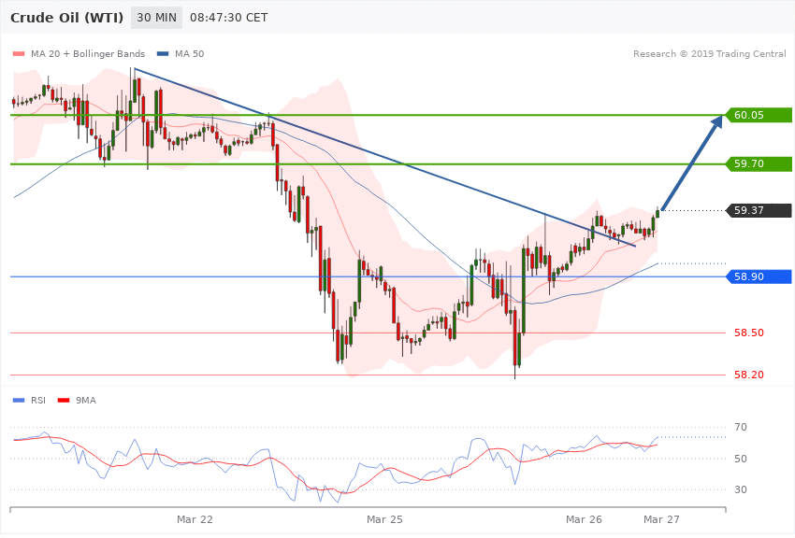
Task: Click the 58.90 blue pivot price tag
Action: coord(759,276)
